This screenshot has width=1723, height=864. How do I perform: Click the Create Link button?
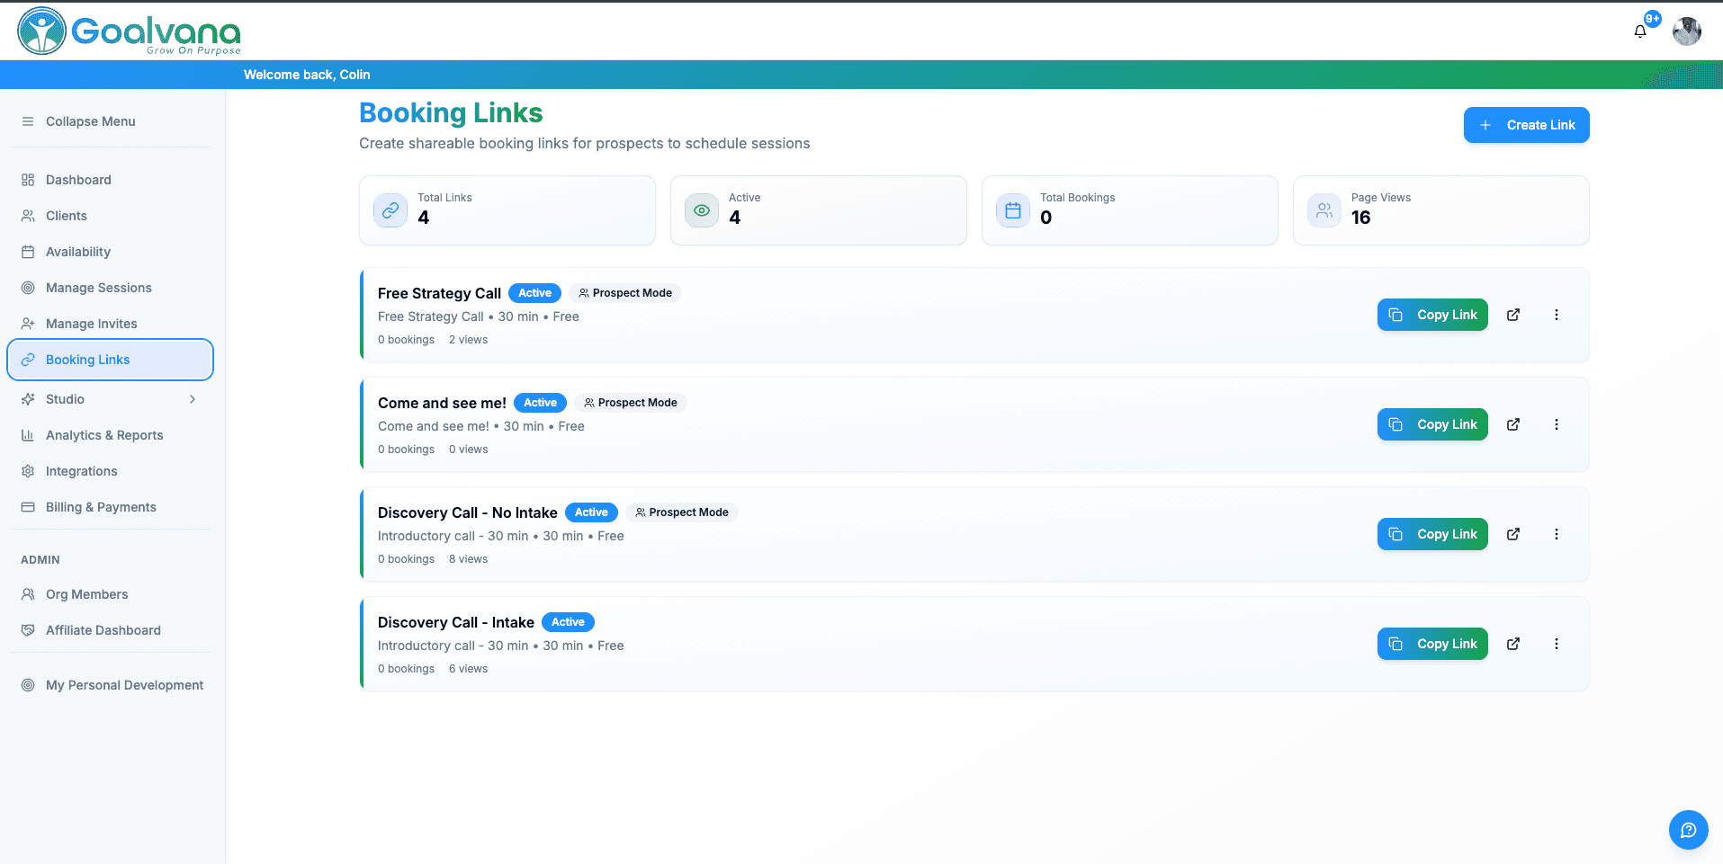click(1526, 125)
